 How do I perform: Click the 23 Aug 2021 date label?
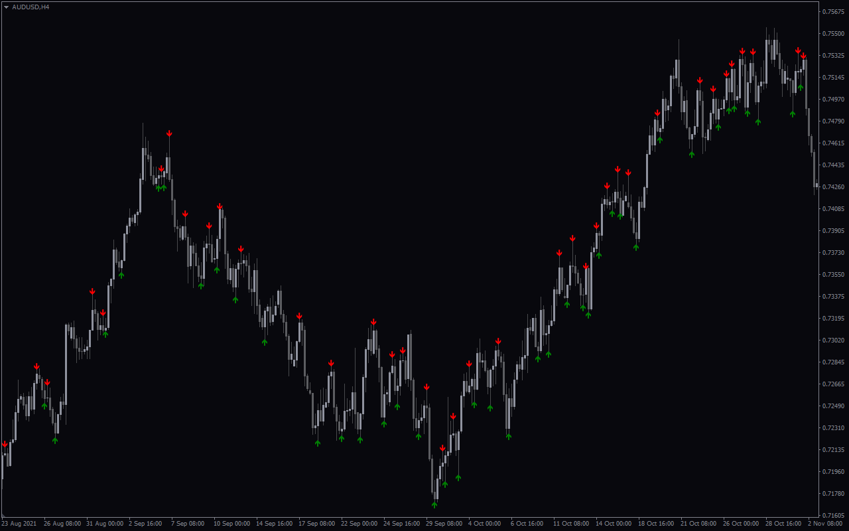pyautogui.click(x=19, y=523)
